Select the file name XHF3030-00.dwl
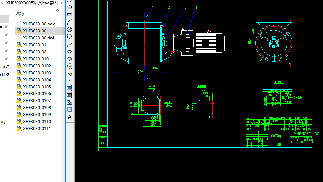 tap(38, 38)
